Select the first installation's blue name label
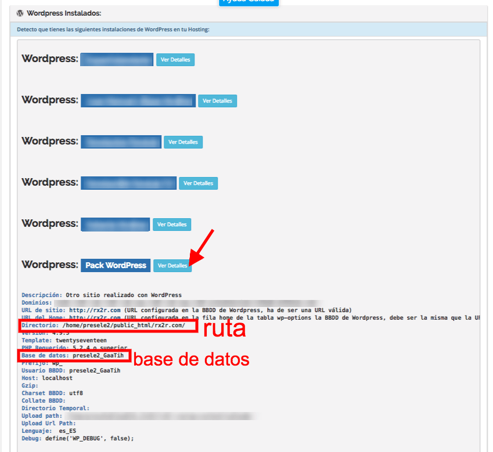 click(x=116, y=59)
